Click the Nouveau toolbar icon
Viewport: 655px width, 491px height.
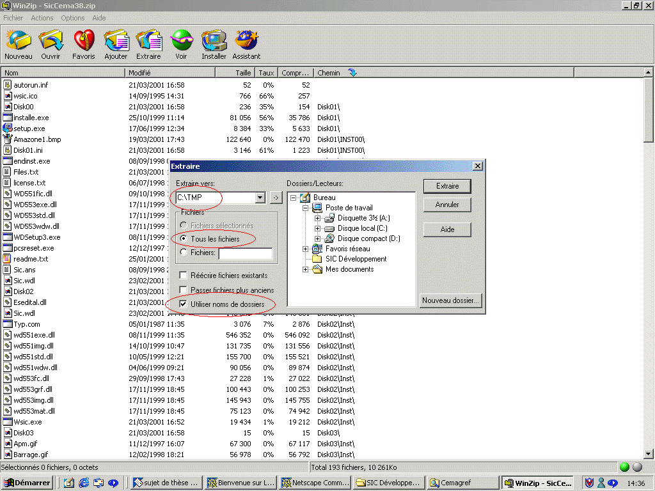18,40
